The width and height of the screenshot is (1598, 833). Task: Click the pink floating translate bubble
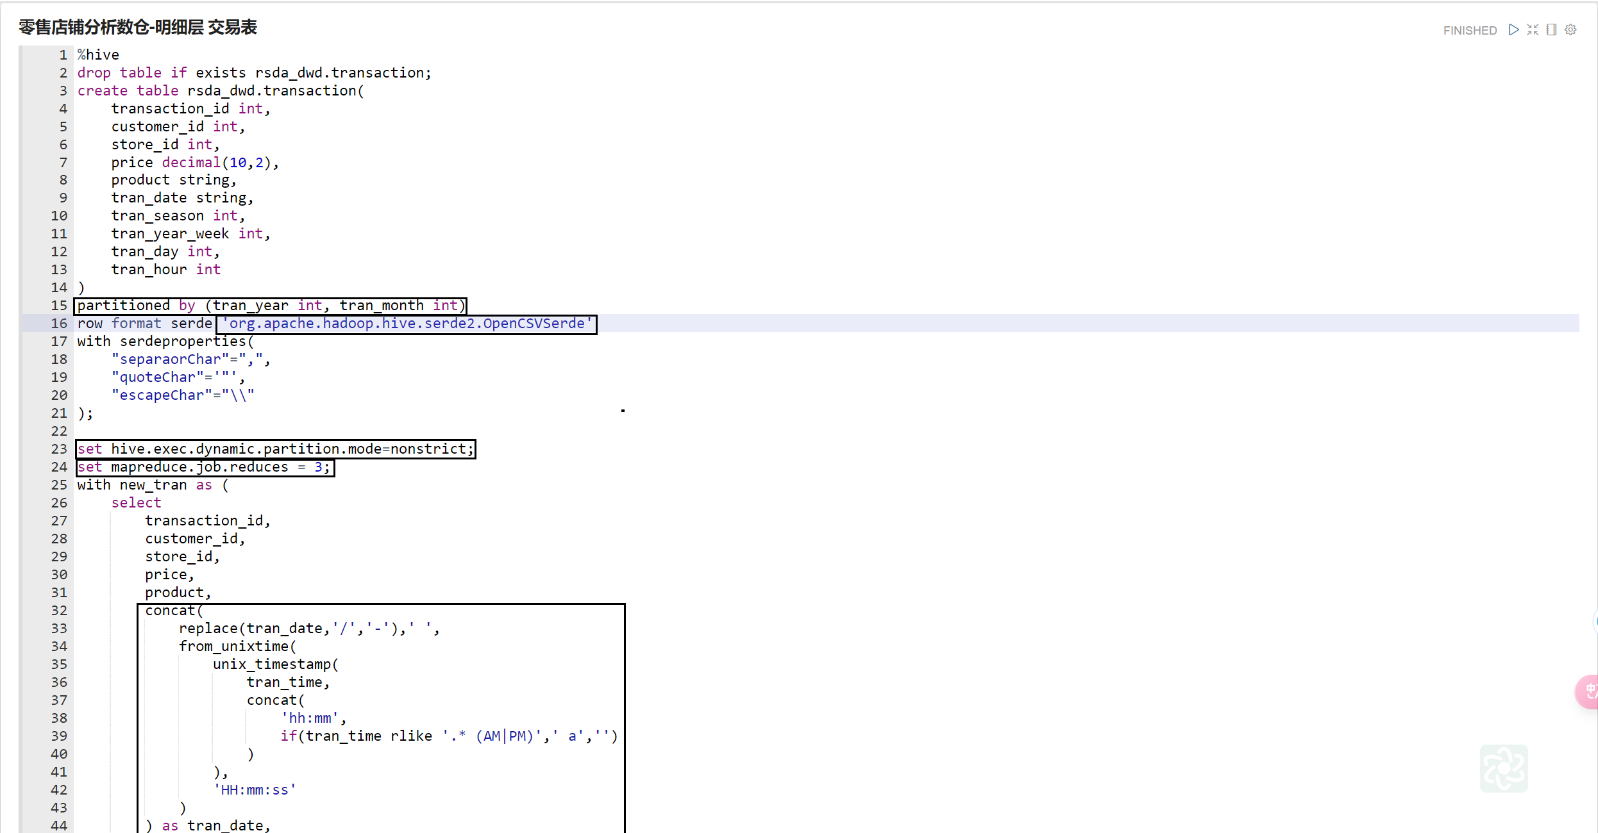click(1588, 691)
